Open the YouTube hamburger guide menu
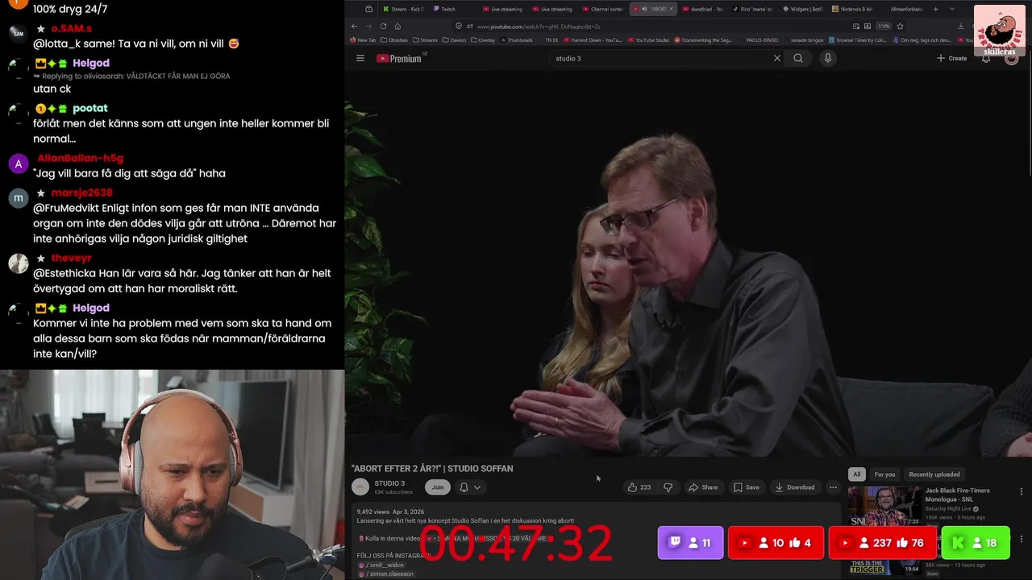The width and height of the screenshot is (1032, 580). click(x=360, y=58)
